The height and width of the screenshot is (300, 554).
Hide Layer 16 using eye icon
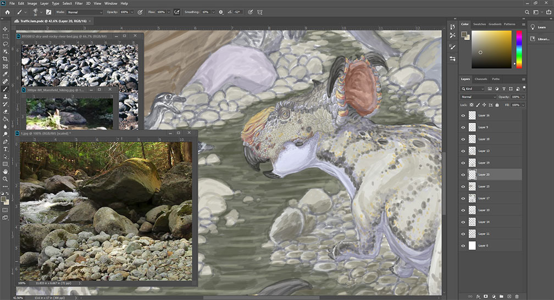click(x=463, y=115)
